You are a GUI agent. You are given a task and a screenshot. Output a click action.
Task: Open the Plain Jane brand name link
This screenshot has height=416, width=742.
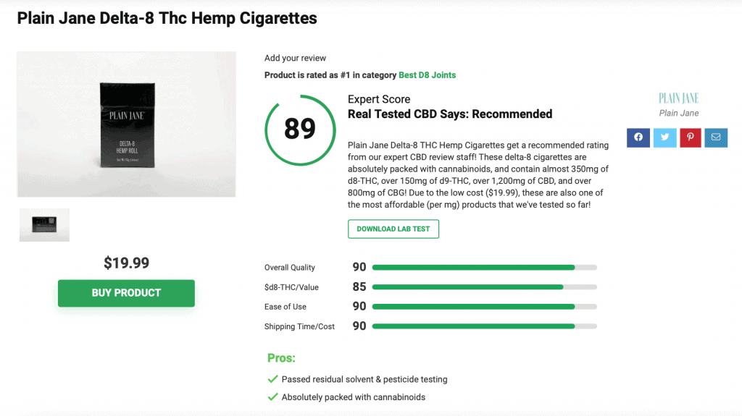(x=678, y=113)
